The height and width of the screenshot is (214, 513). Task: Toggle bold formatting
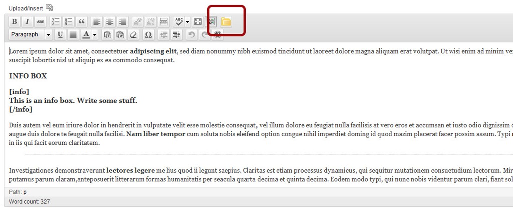14,22
